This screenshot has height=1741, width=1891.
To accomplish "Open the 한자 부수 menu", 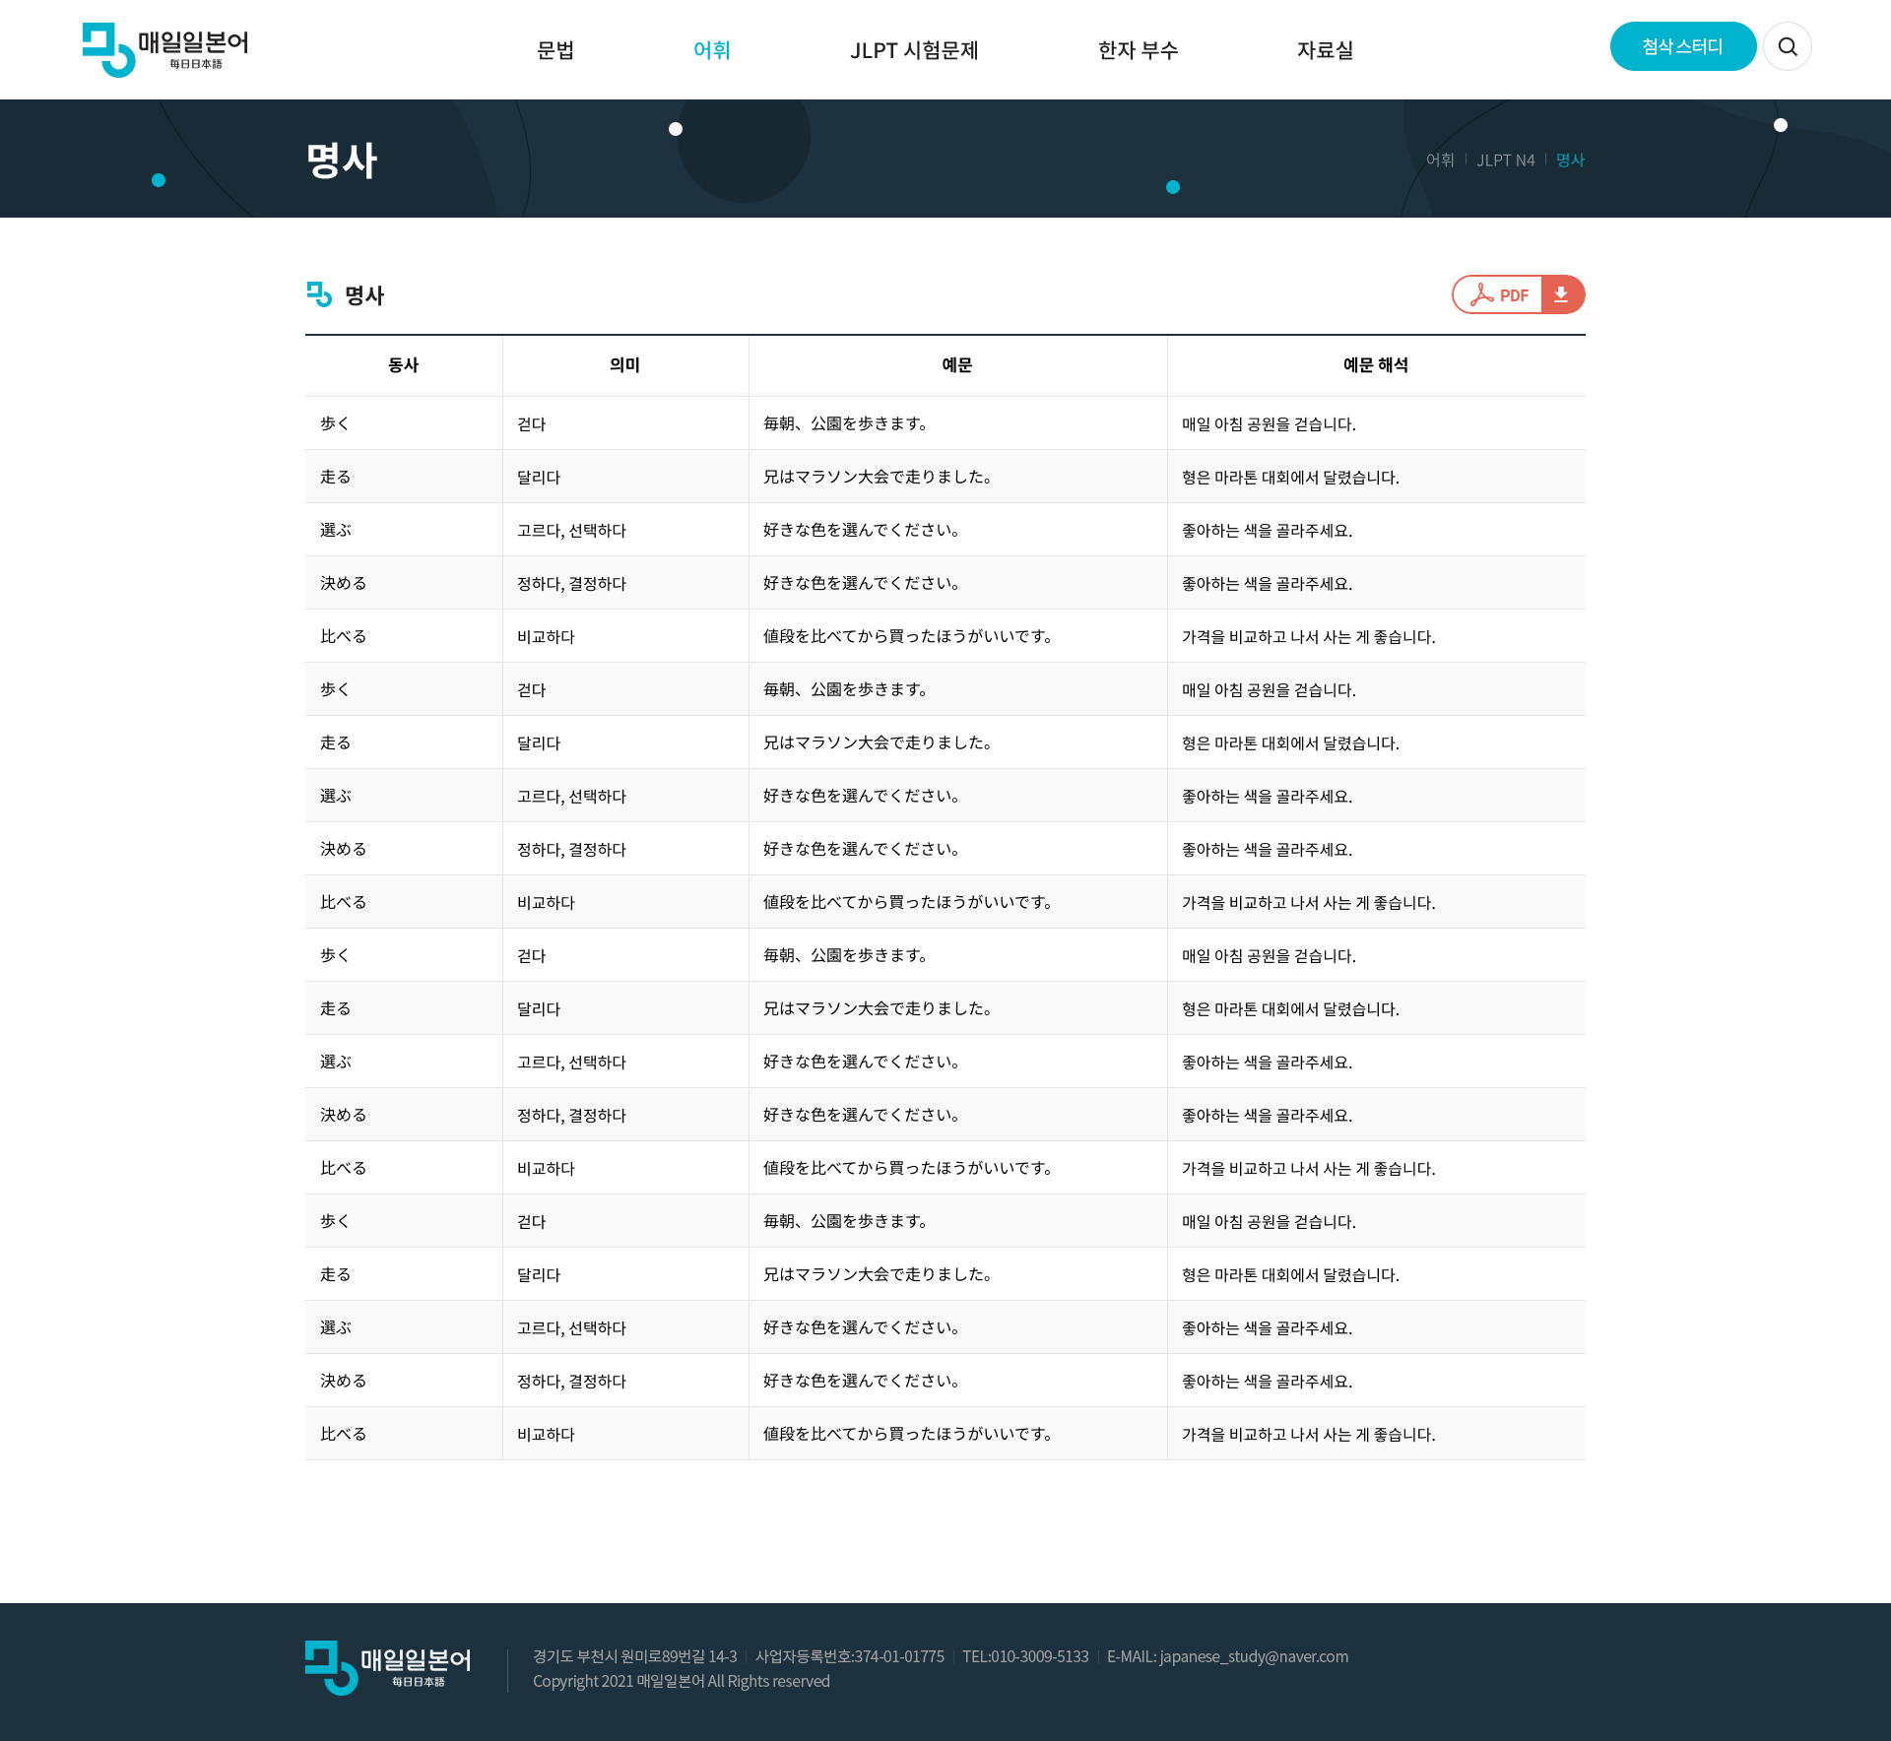I will (x=1138, y=50).
